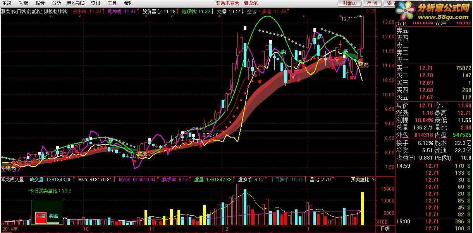Image resolution: width=473 pixels, height=233 pixels.
Task: Click the 降龙成交量 indicator name
Action: pyautogui.click(x=13, y=180)
